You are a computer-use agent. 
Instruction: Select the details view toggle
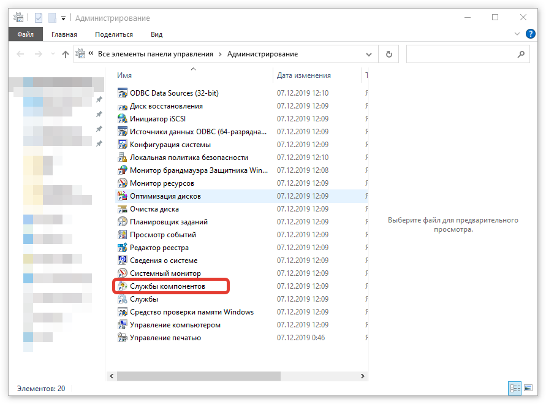point(515,388)
